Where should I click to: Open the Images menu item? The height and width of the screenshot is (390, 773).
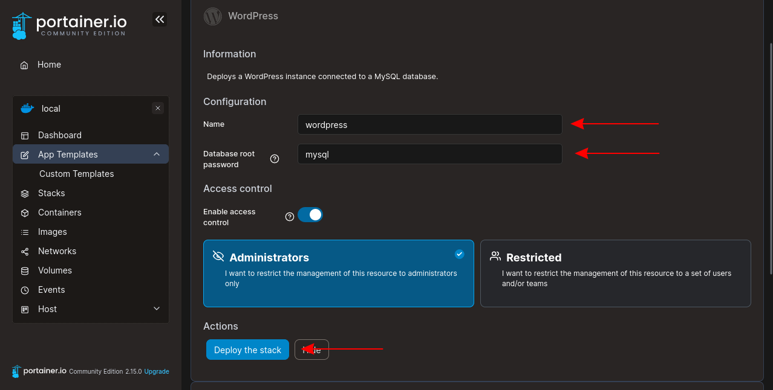tap(53, 232)
